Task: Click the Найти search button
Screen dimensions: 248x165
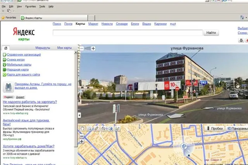Action: [211, 33]
